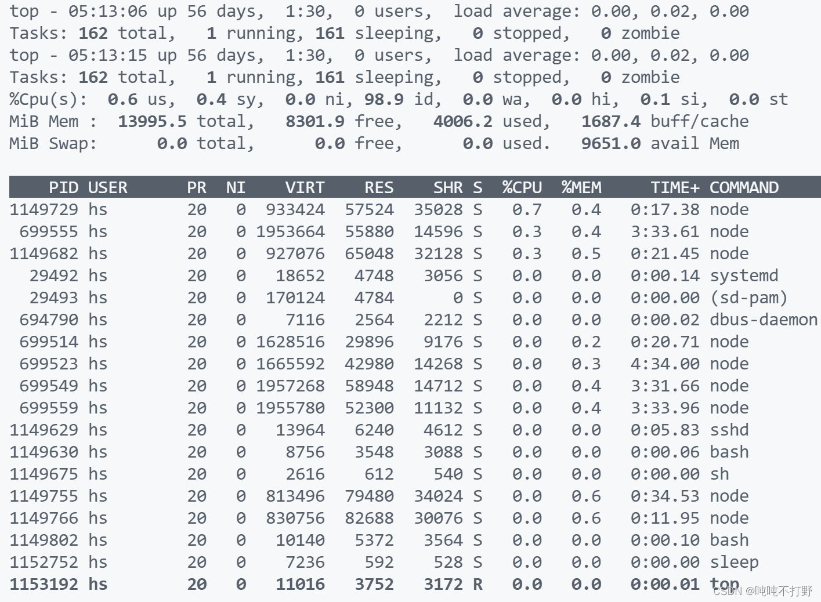Select PID 1149675 in process list

point(44,474)
